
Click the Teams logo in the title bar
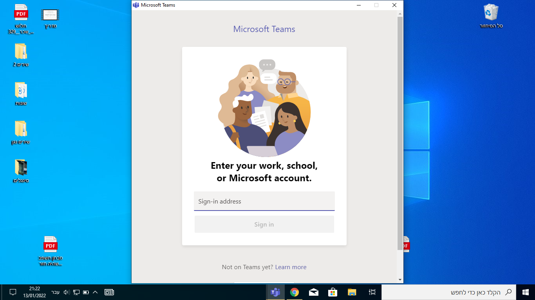click(x=136, y=5)
